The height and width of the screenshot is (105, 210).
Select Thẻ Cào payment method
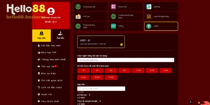(x=90, y=17)
